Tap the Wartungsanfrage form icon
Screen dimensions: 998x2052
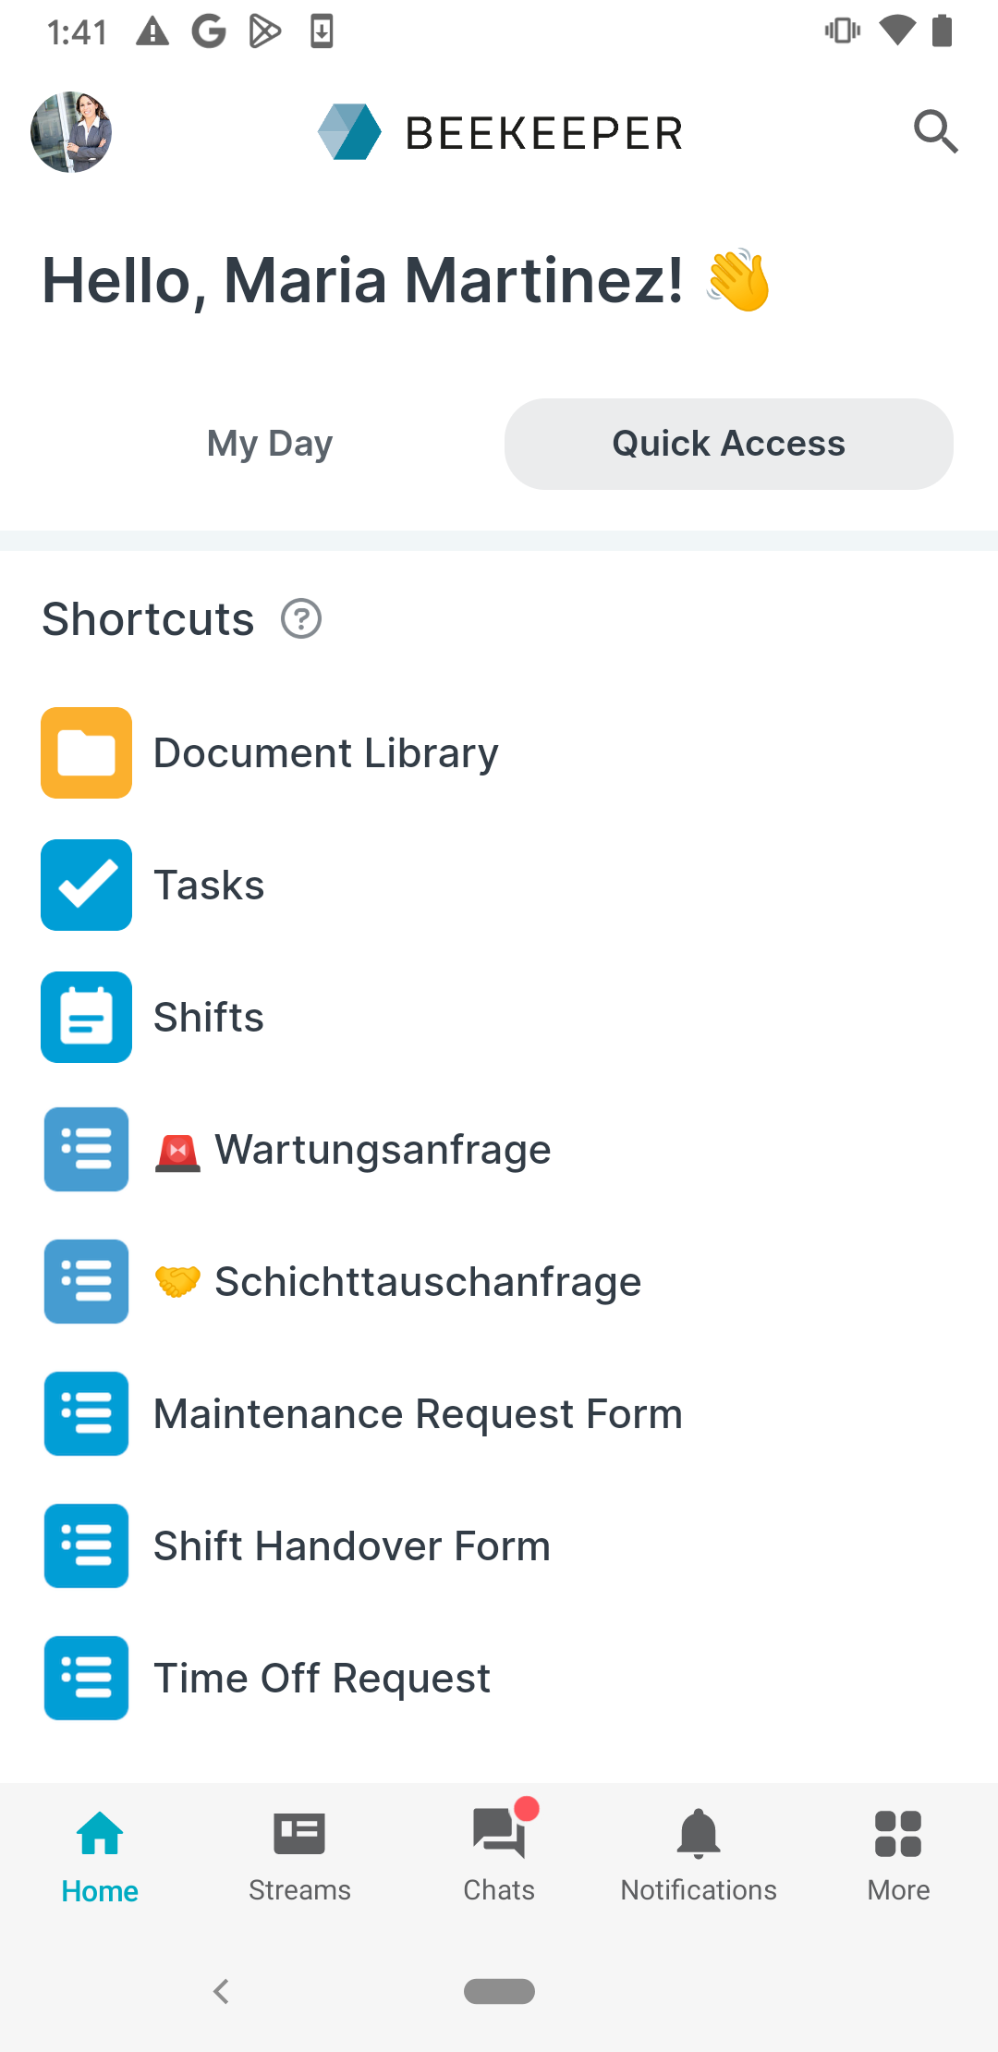(86, 1149)
